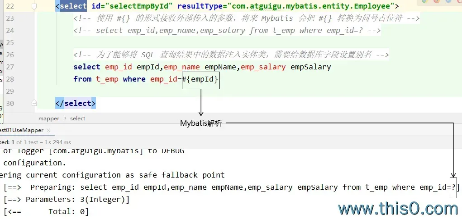Close the Test01UseMapper run tab
This screenshot has width=462, height=219.
[49, 130]
